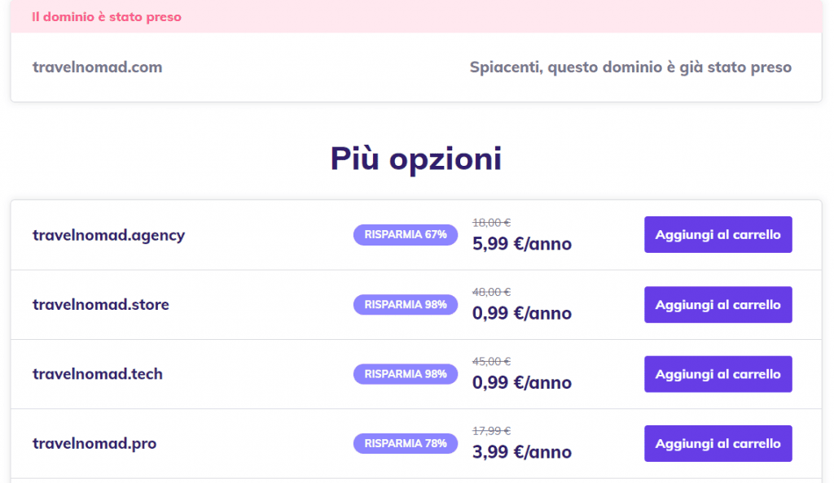Click the RISPARMIA 78% discount badge
This screenshot has width=834, height=483.
406,443
